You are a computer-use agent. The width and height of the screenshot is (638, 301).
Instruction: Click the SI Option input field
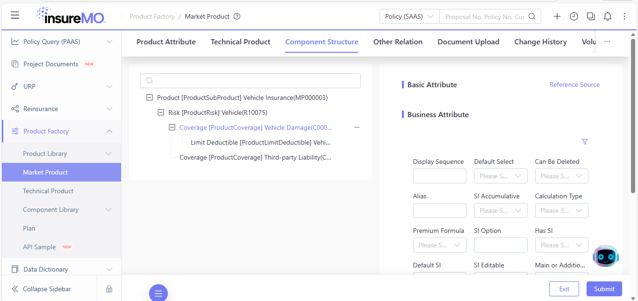(501, 245)
